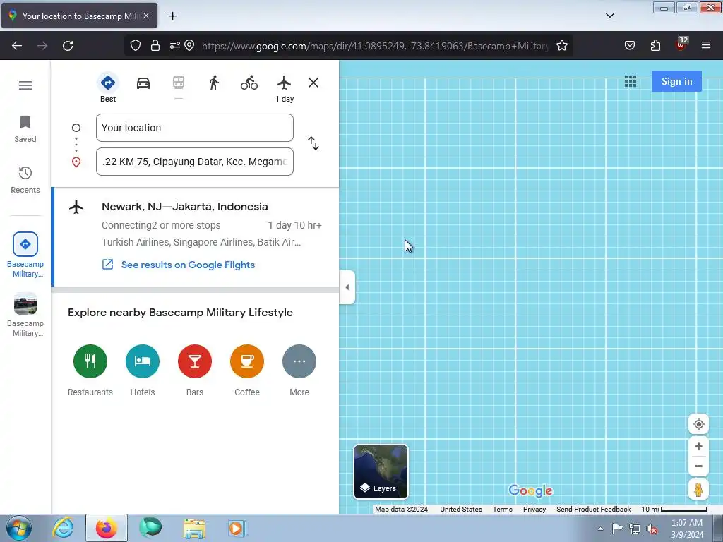The width and height of the screenshot is (723, 542).
Task: Open a new Firefox tab
Action: (x=172, y=16)
